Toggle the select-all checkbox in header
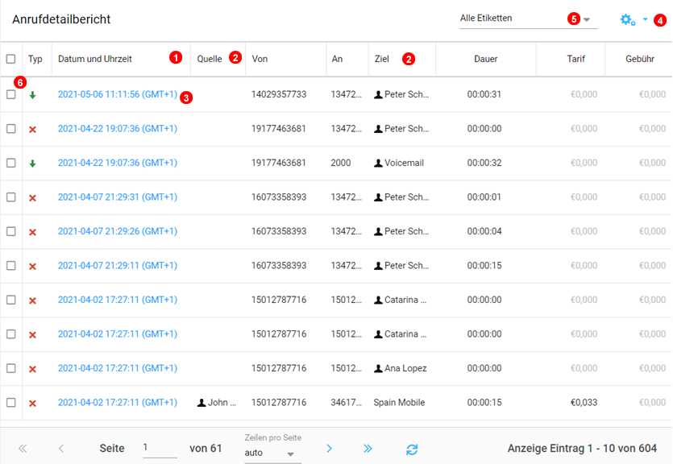This screenshot has width=673, height=464. tap(10, 59)
